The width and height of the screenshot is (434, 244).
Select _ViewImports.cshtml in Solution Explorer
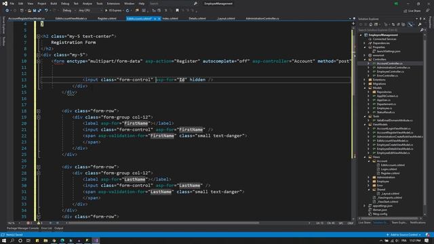click(389, 198)
